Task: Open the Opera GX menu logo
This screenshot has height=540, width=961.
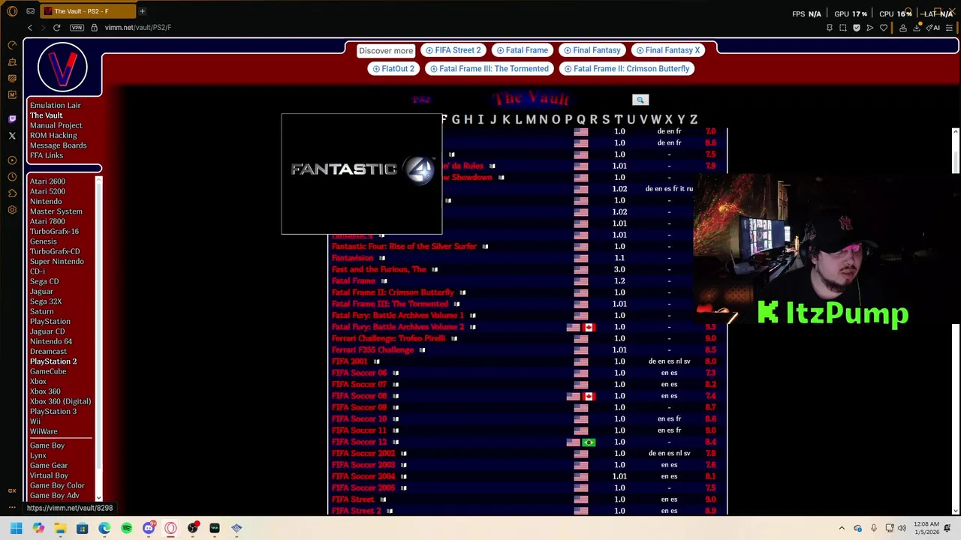Action: tap(12, 11)
